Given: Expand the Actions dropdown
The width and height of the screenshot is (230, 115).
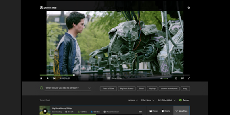Looking at the screenshot, I should [133, 100].
